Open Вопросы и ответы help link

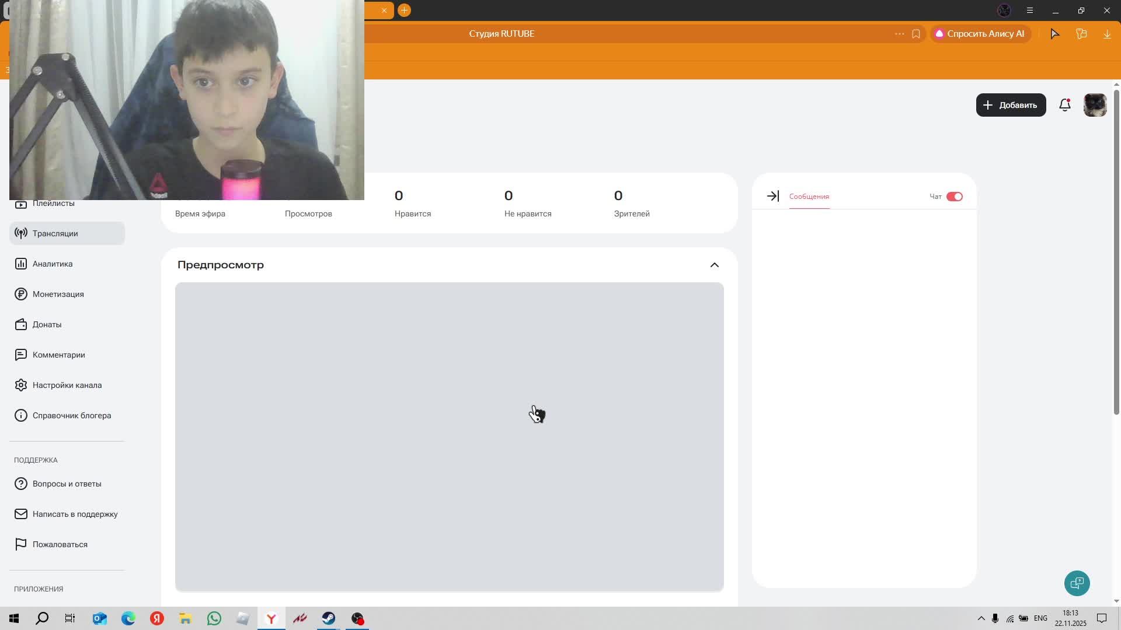[67, 484]
